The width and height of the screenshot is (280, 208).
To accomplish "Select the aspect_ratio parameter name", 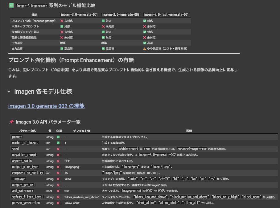I will tap(22, 161).
